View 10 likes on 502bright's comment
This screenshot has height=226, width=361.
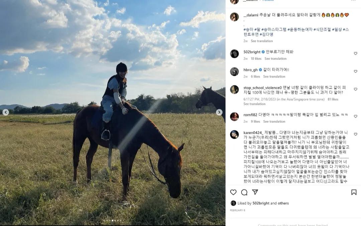point(256,59)
